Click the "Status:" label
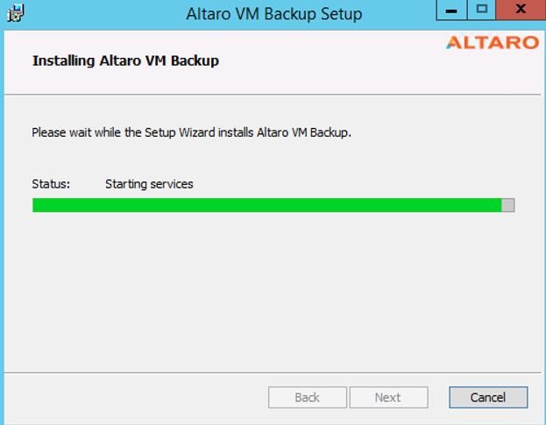 [x=51, y=184]
